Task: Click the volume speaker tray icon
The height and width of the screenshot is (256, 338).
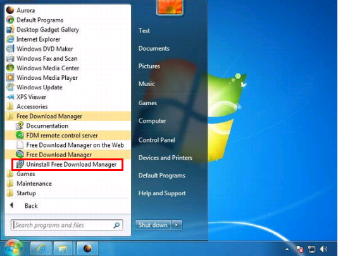Action: tap(323, 249)
